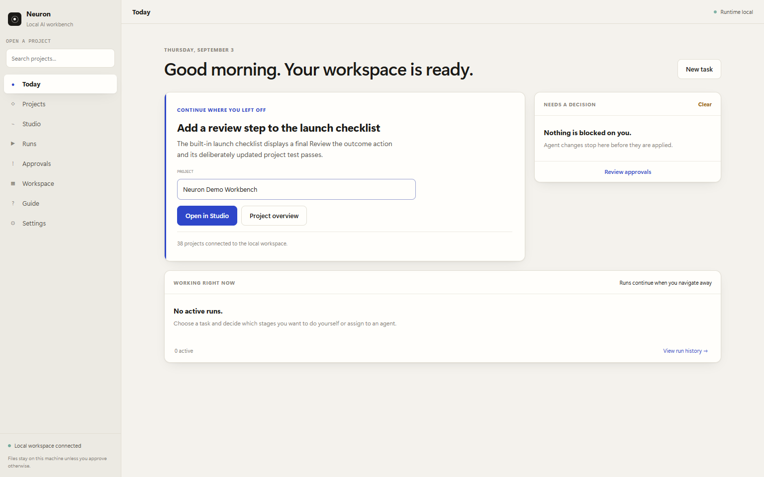Create a New task

click(x=699, y=69)
